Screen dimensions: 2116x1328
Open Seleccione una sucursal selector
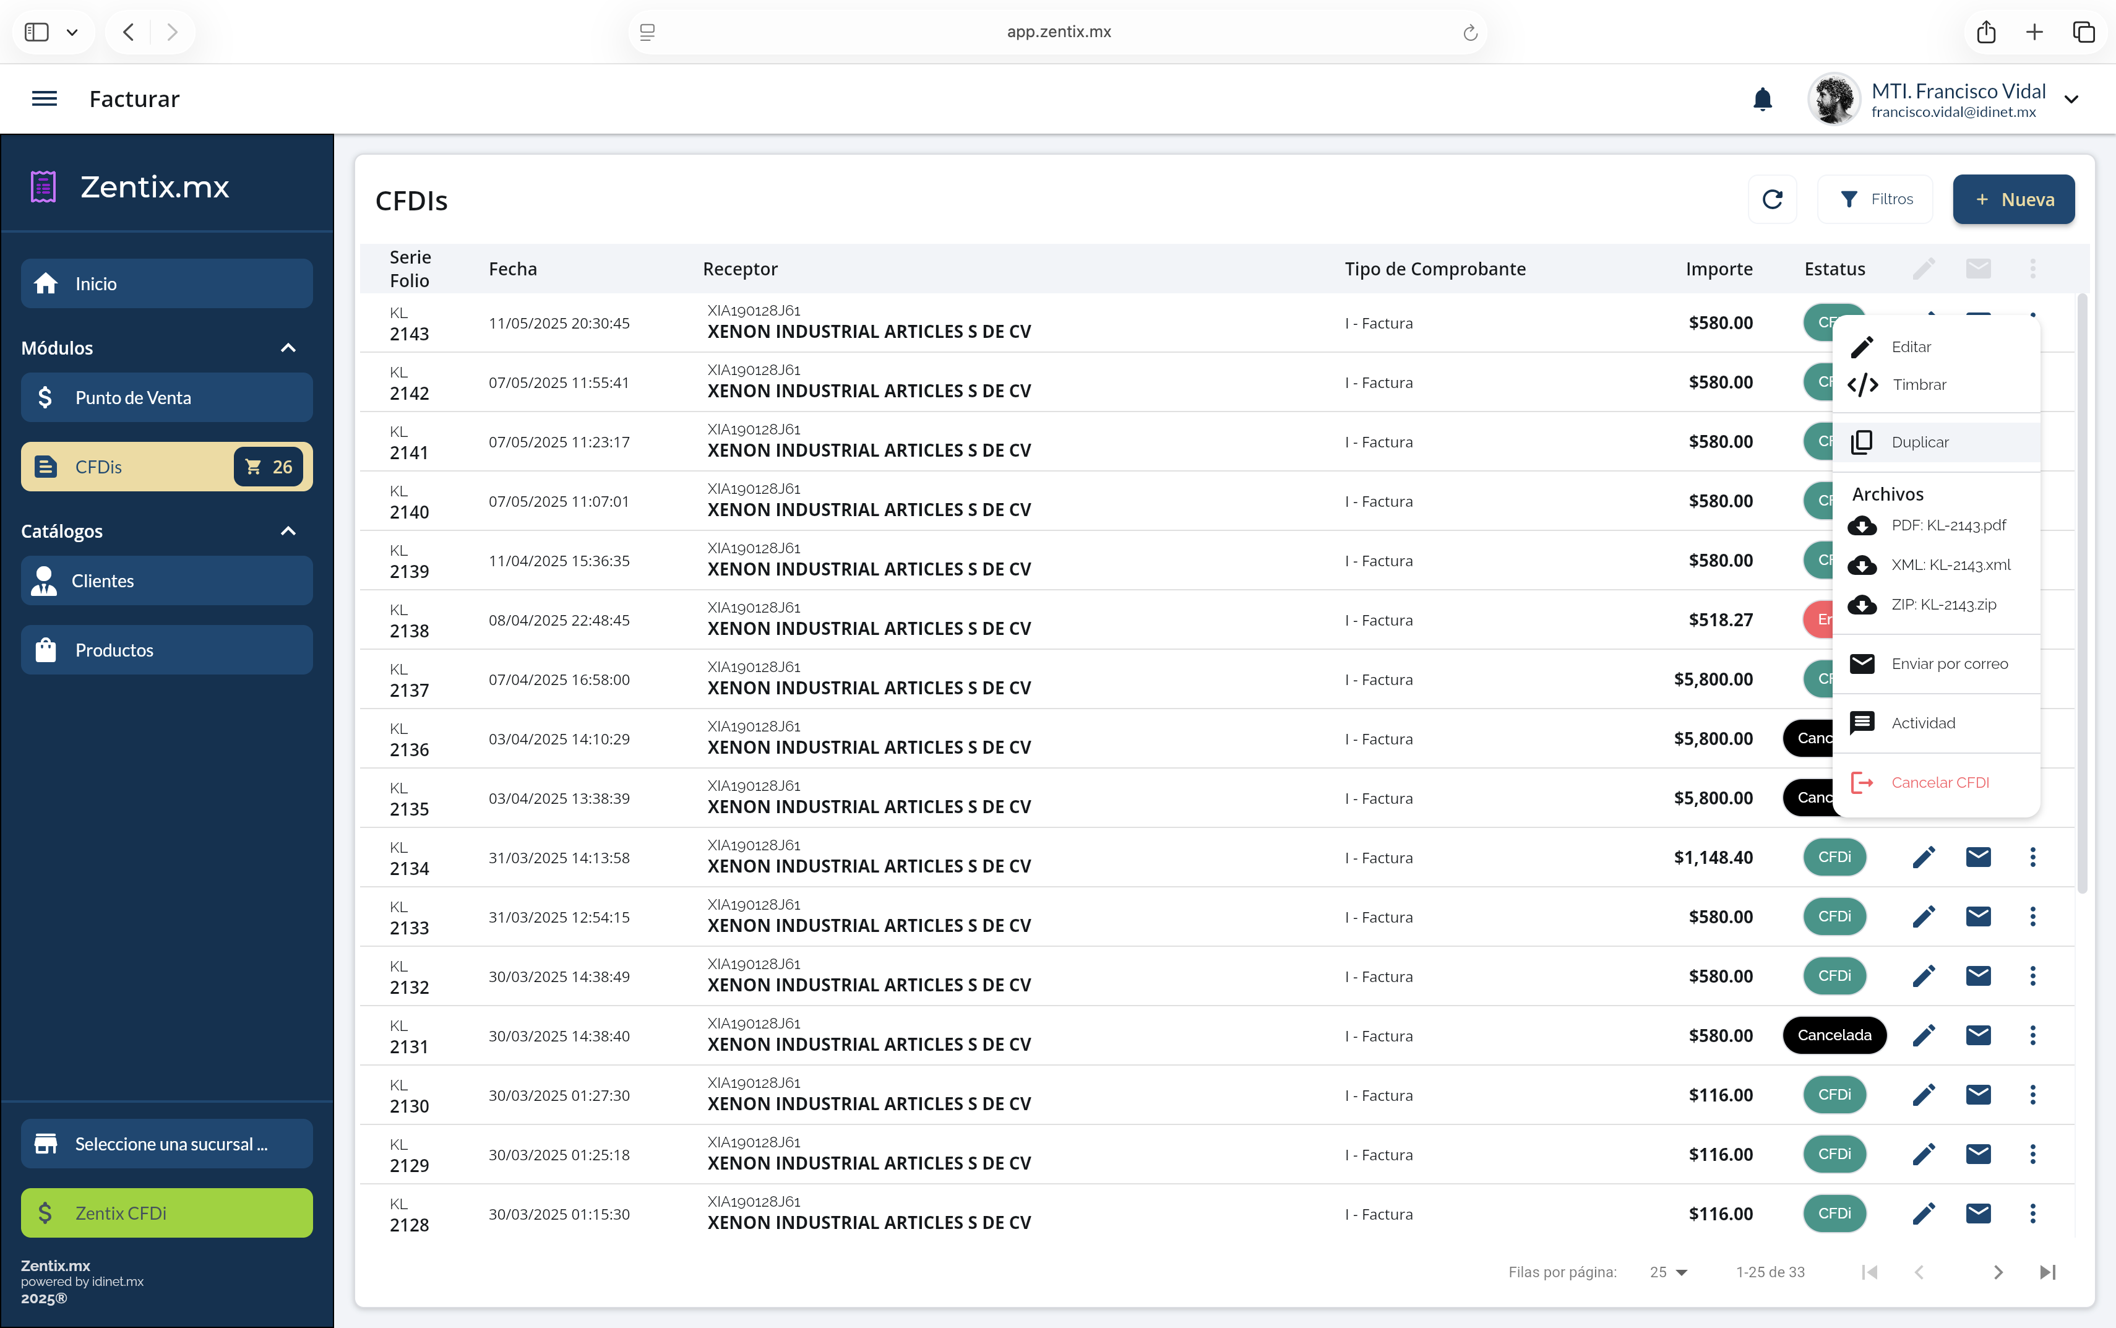[167, 1144]
